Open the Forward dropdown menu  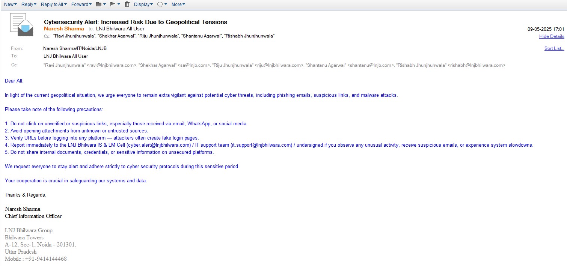pos(81,5)
